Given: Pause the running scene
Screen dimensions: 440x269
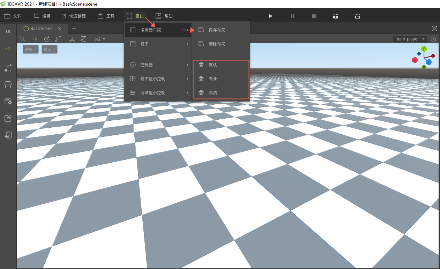Looking at the screenshot, I should click(292, 16).
